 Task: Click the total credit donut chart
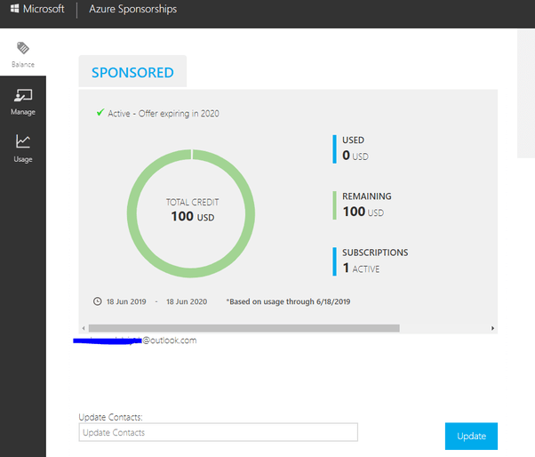(191, 213)
